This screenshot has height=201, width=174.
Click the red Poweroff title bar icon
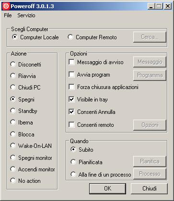click(x=6, y=6)
